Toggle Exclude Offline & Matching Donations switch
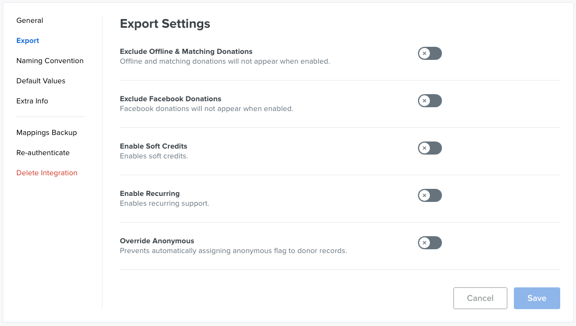Image resolution: width=576 pixels, height=326 pixels. pos(430,53)
